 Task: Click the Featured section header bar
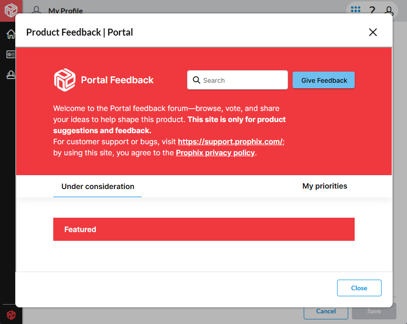[204, 229]
